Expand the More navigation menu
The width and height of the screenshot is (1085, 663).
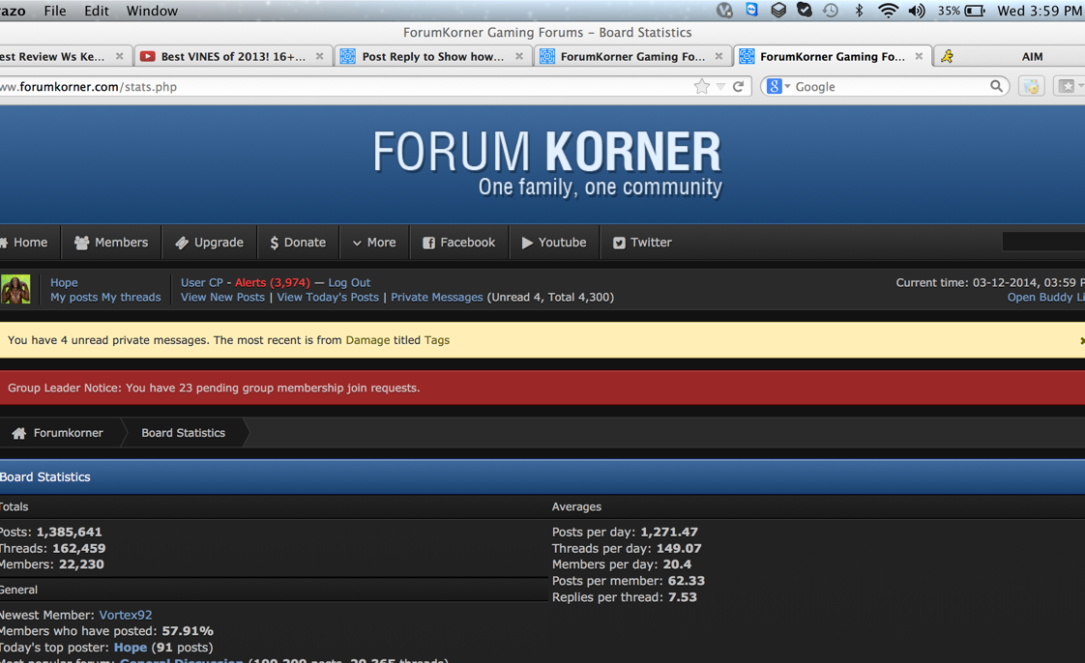point(374,243)
